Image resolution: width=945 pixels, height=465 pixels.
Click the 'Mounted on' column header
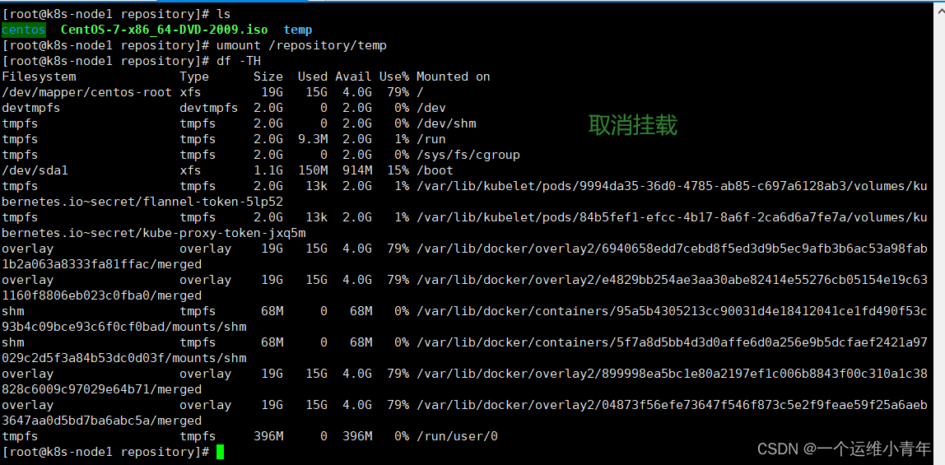click(454, 77)
